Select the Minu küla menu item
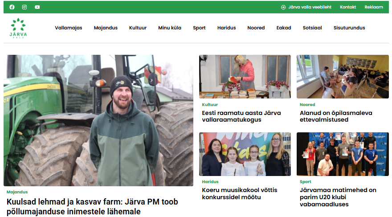 170,28
